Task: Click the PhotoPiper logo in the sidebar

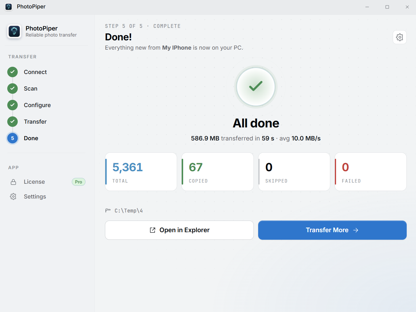Action: coord(14,31)
